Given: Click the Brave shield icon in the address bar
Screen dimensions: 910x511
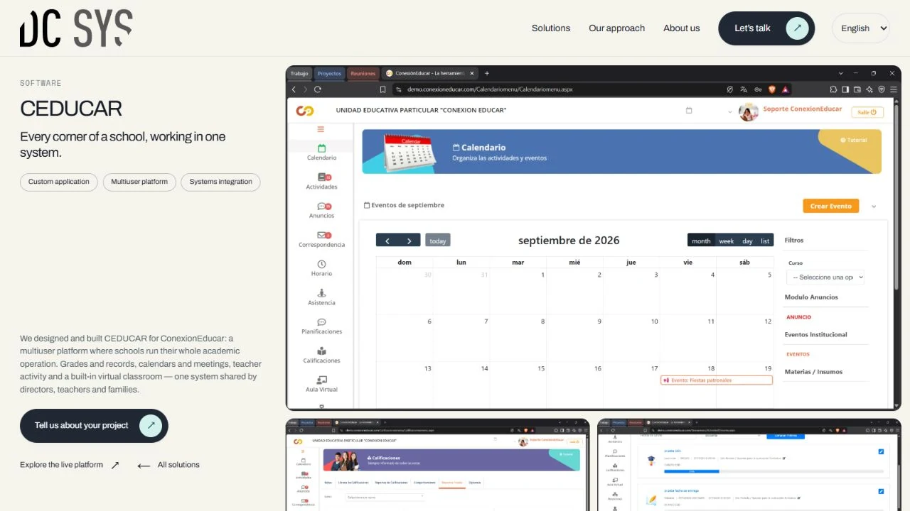Looking at the screenshot, I should point(771,89).
